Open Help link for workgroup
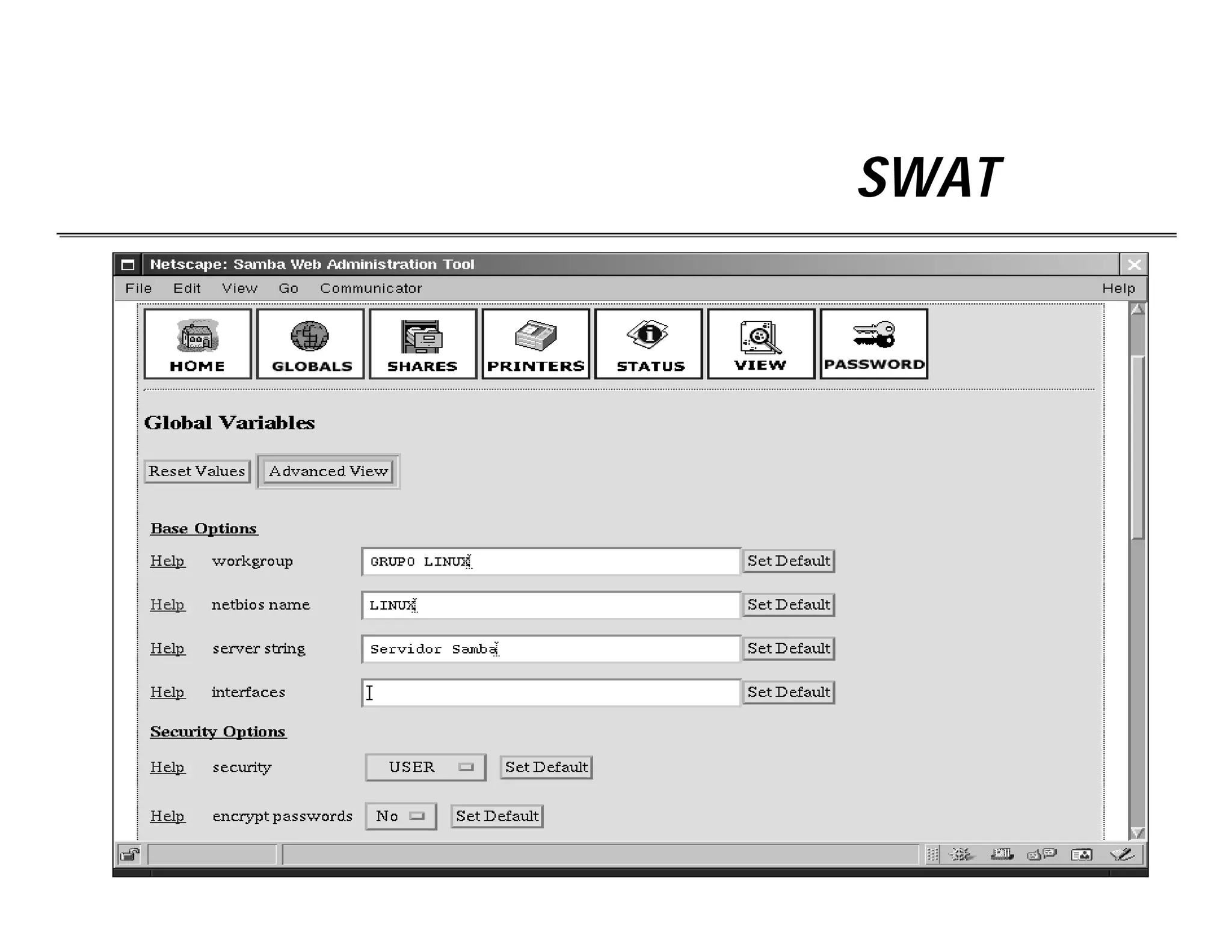1232x951 pixels. point(167,561)
